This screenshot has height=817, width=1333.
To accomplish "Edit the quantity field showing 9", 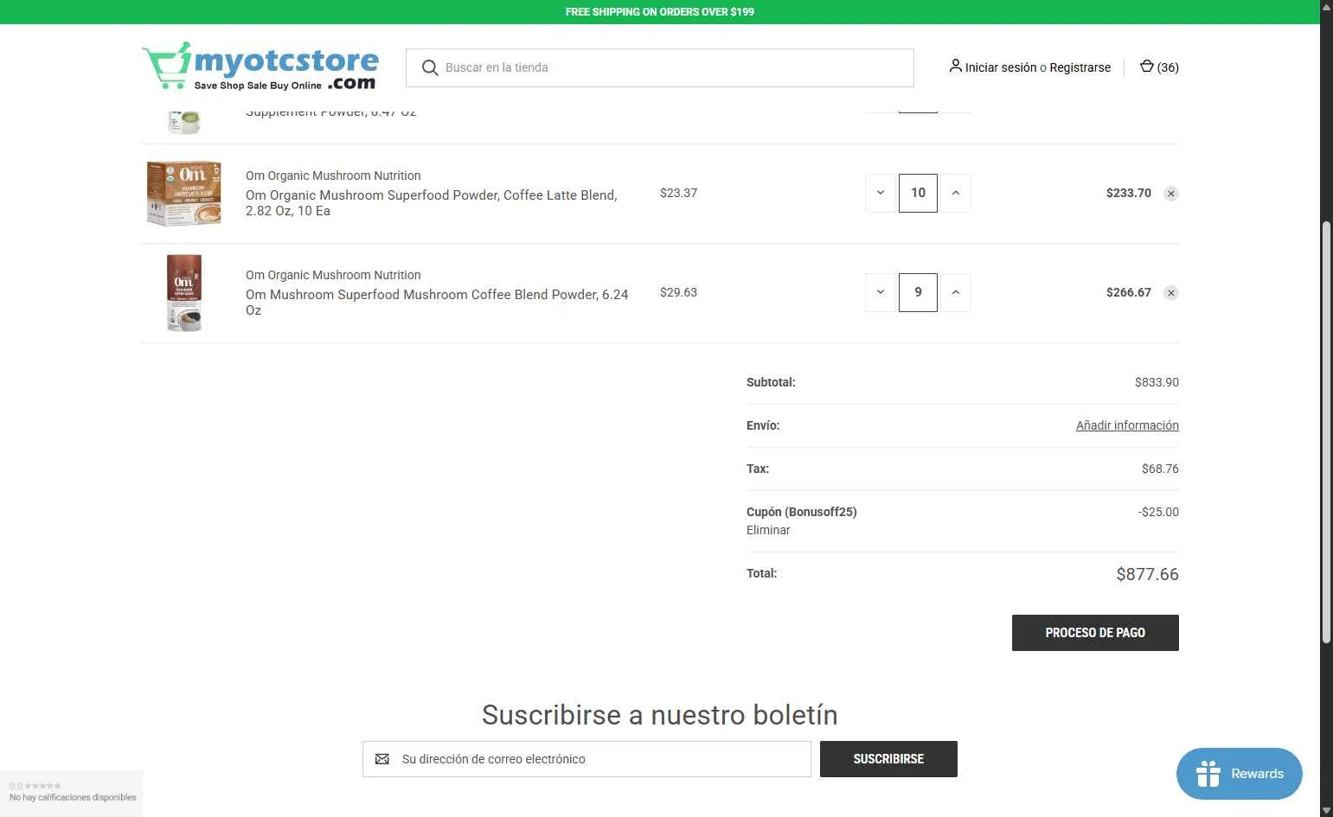I will (918, 292).
